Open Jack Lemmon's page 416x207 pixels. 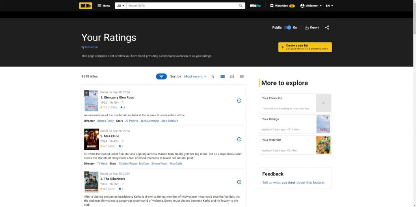(x=149, y=121)
